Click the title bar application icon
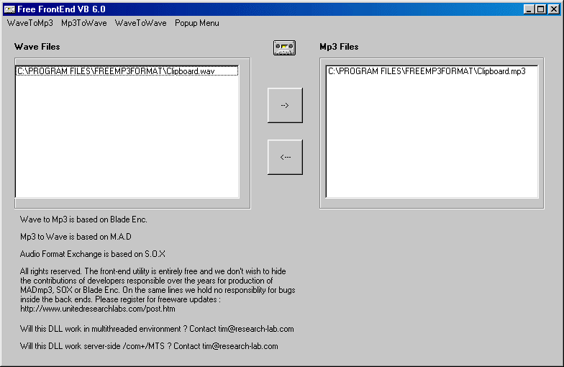 10,9
